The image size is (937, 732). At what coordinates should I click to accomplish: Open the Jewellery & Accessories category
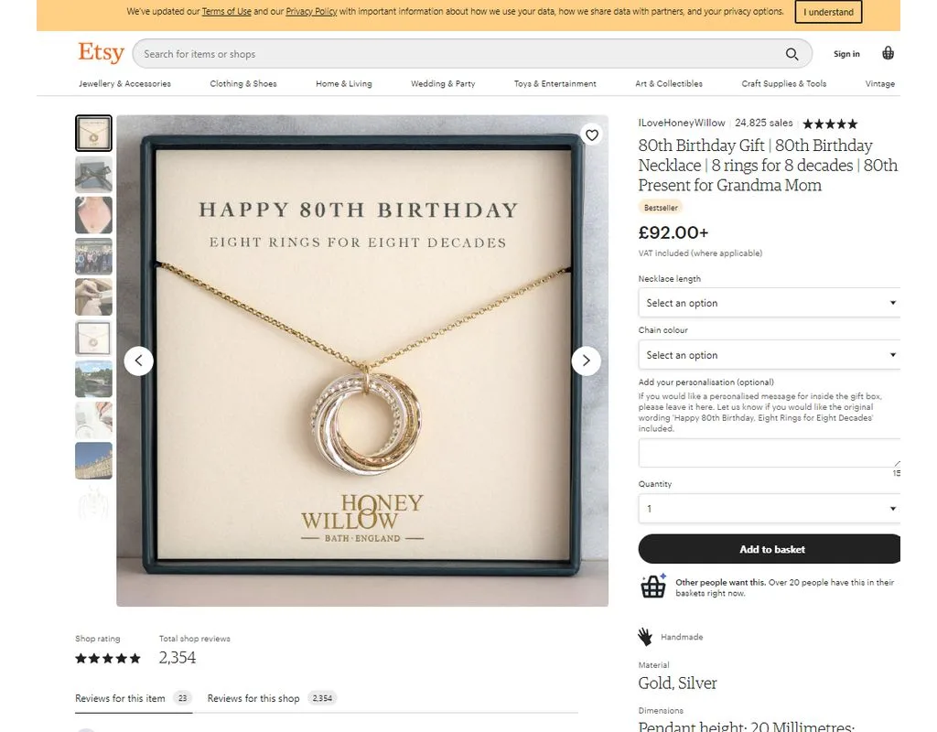(x=124, y=83)
